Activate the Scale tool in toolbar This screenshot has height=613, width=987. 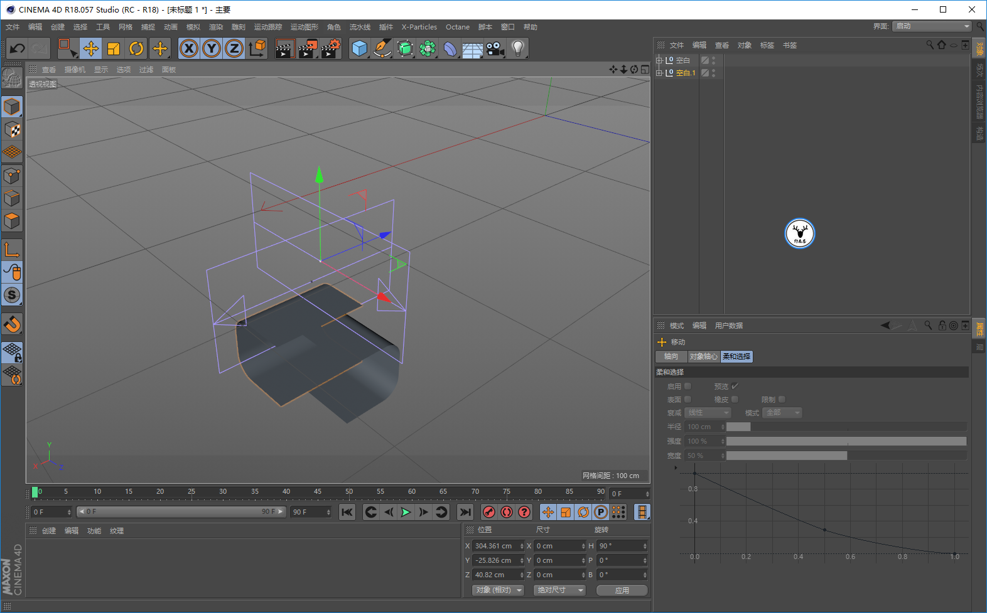[114, 48]
